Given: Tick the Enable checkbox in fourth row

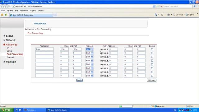Looking at the screenshot, I should coord(152,61).
